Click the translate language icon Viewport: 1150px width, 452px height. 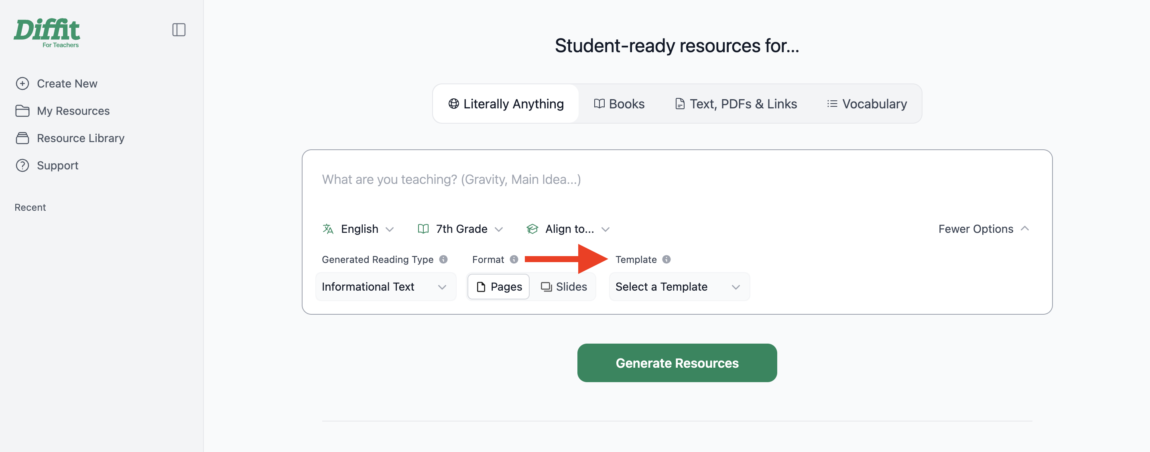pos(328,229)
